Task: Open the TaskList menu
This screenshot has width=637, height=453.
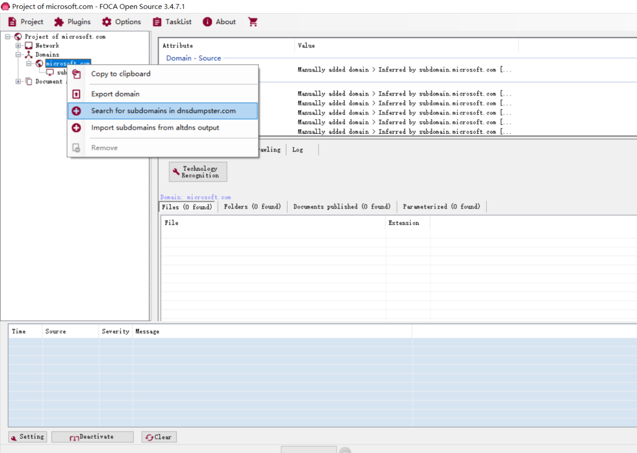Action: point(172,22)
